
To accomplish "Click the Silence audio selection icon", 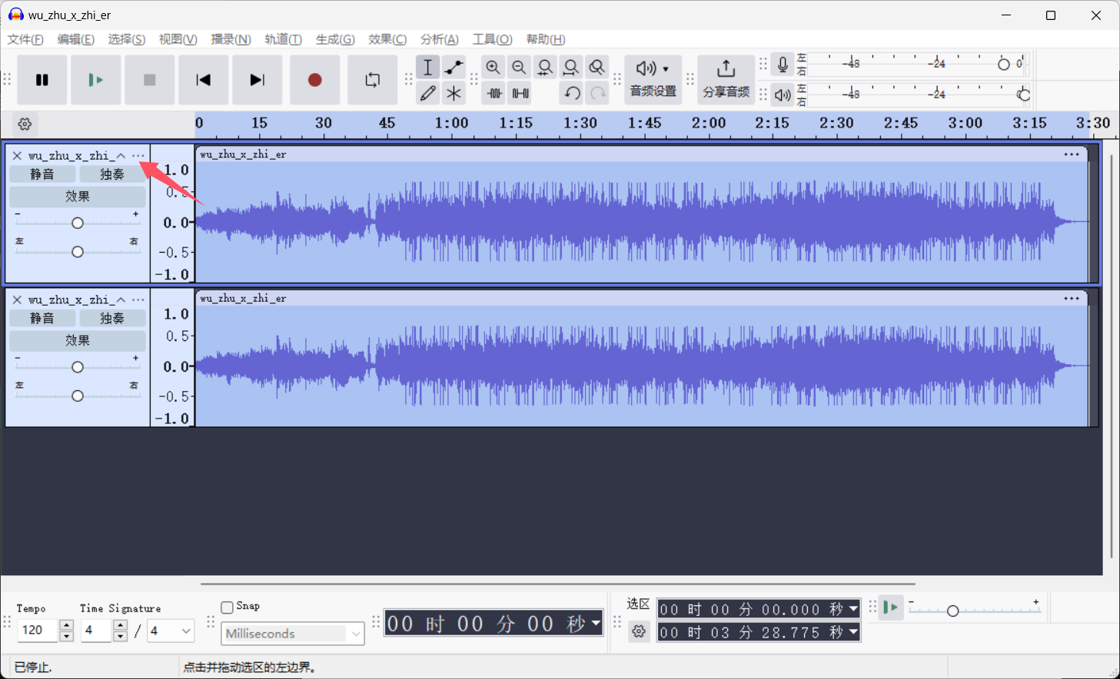I will click(x=520, y=94).
